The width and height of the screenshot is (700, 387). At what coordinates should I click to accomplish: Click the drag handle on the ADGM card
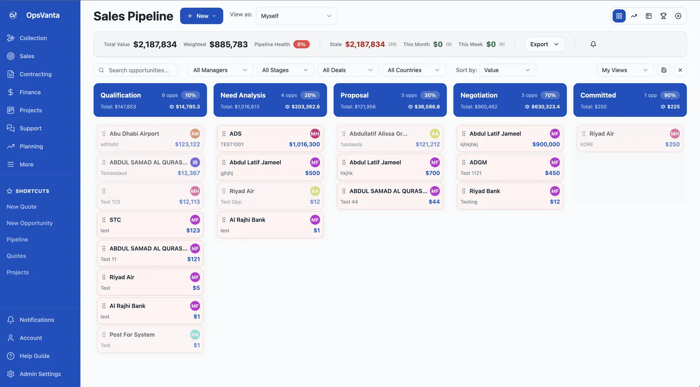464,162
